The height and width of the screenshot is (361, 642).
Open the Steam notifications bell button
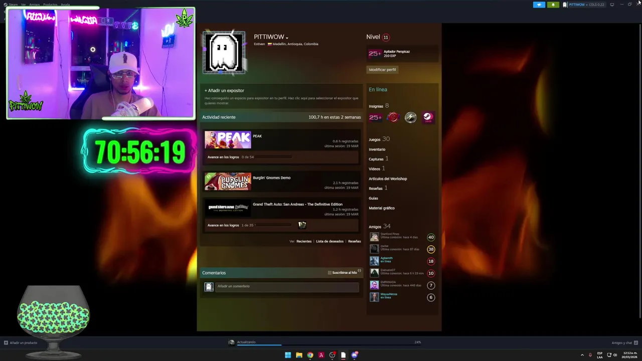tap(553, 5)
